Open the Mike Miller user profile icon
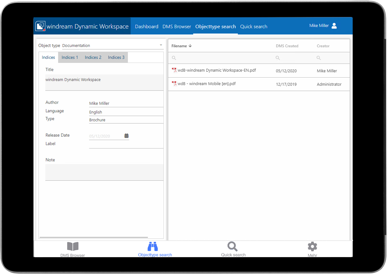Image resolution: width=387 pixels, height=275 pixels. 334,26
